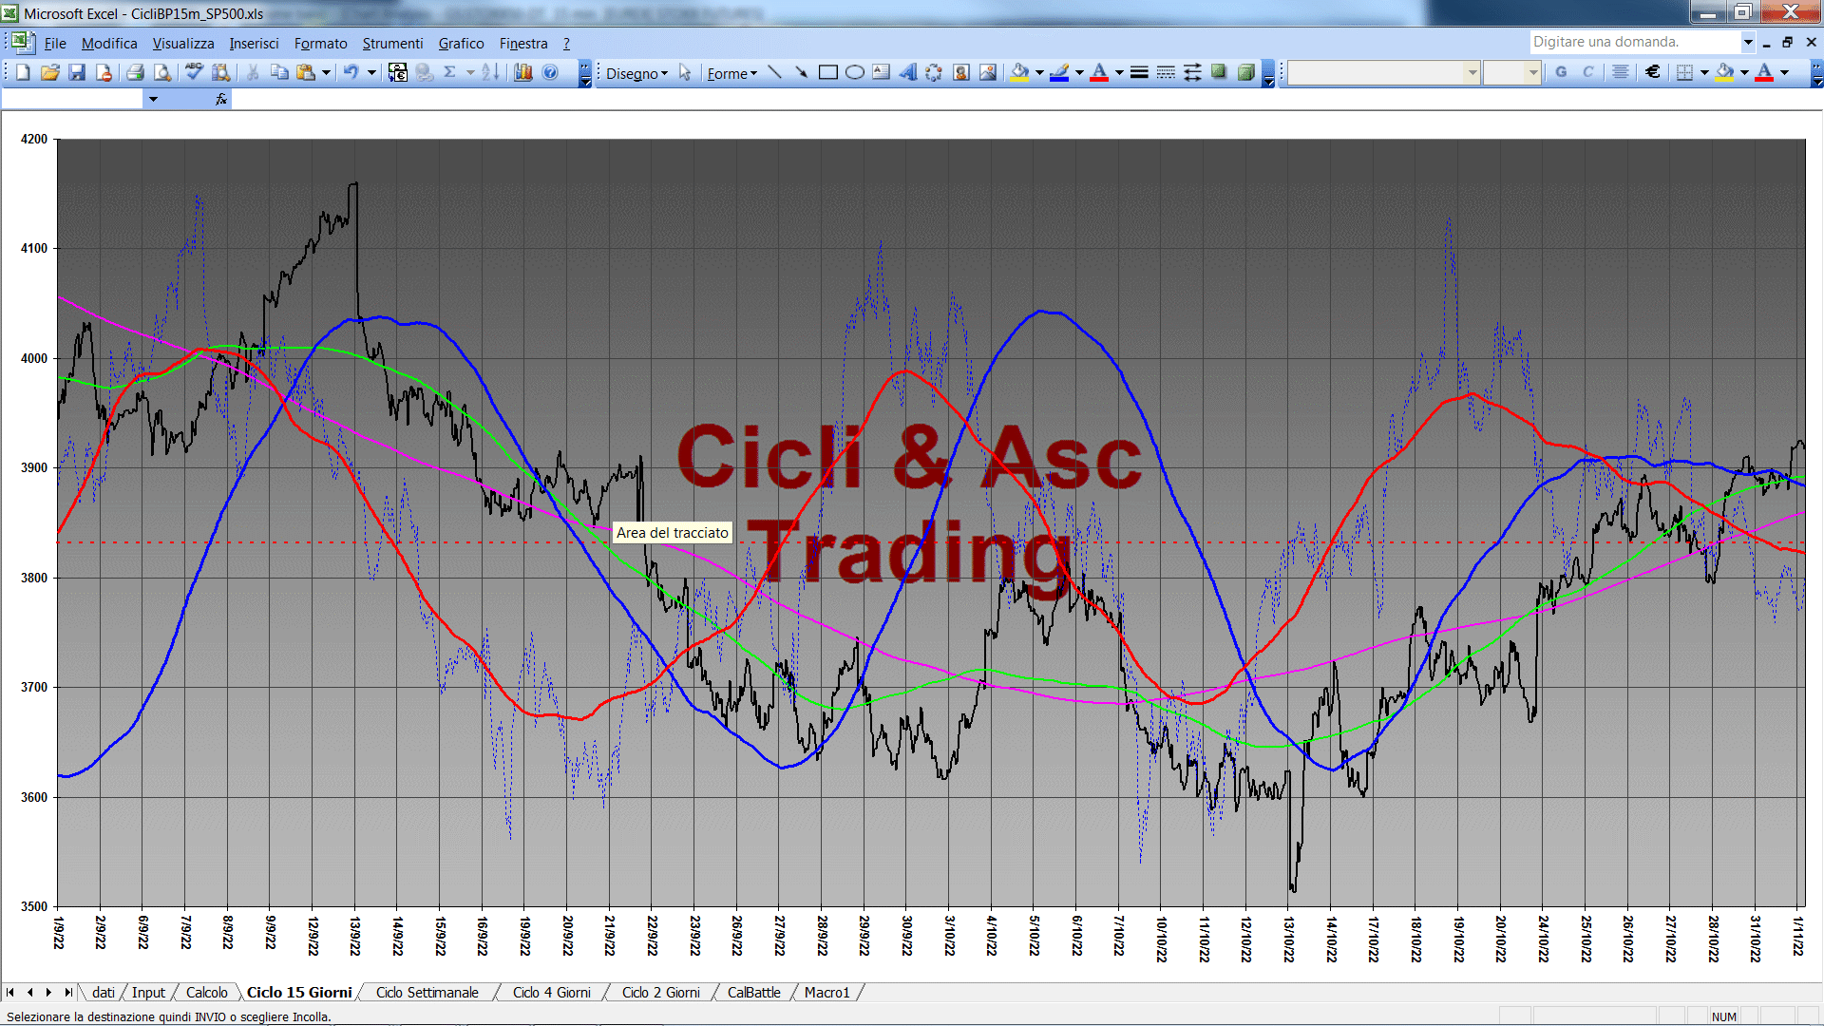Image resolution: width=1824 pixels, height=1026 pixels.
Task: Expand the Paste options dropdown arrow
Action: coord(326,73)
